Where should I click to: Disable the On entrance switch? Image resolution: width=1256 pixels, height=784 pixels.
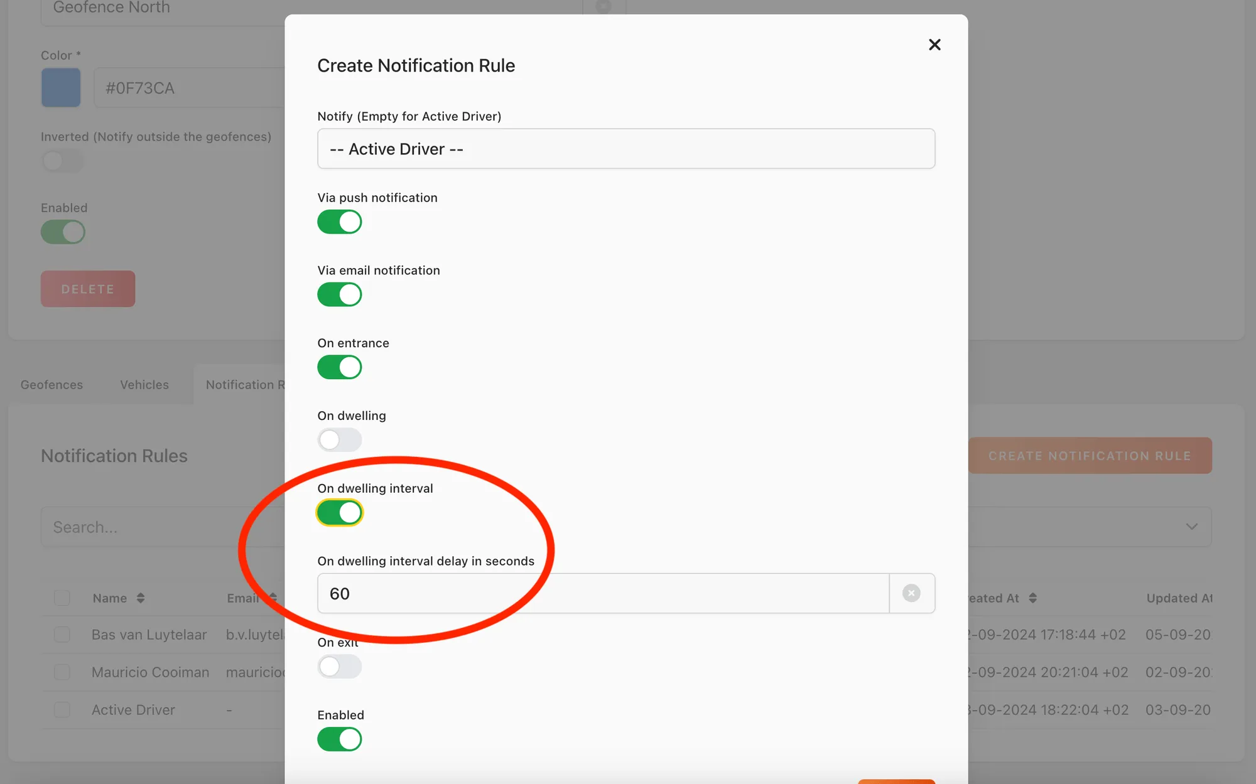tap(340, 367)
